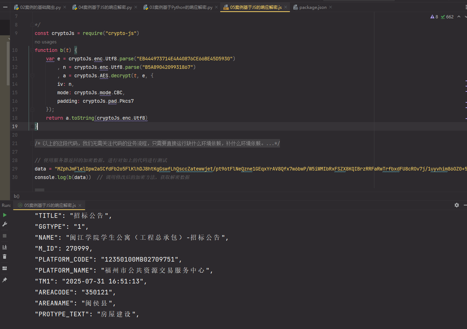Viewport: 467px width, 329px height.
Task: Click the restore layout icon in the Run toolbar
Action: point(5,268)
